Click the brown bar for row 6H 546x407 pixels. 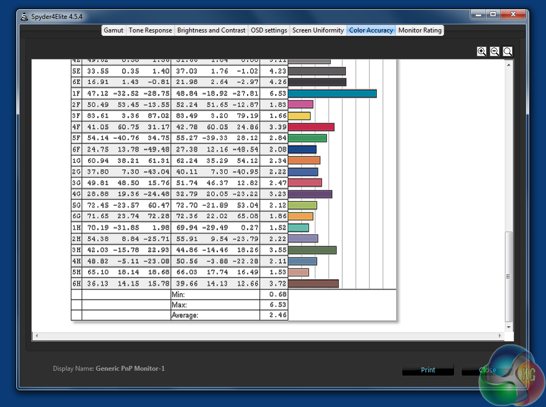[x=314, y=284]
